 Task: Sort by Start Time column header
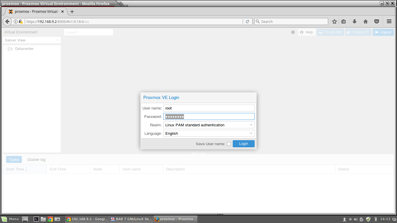25,169
